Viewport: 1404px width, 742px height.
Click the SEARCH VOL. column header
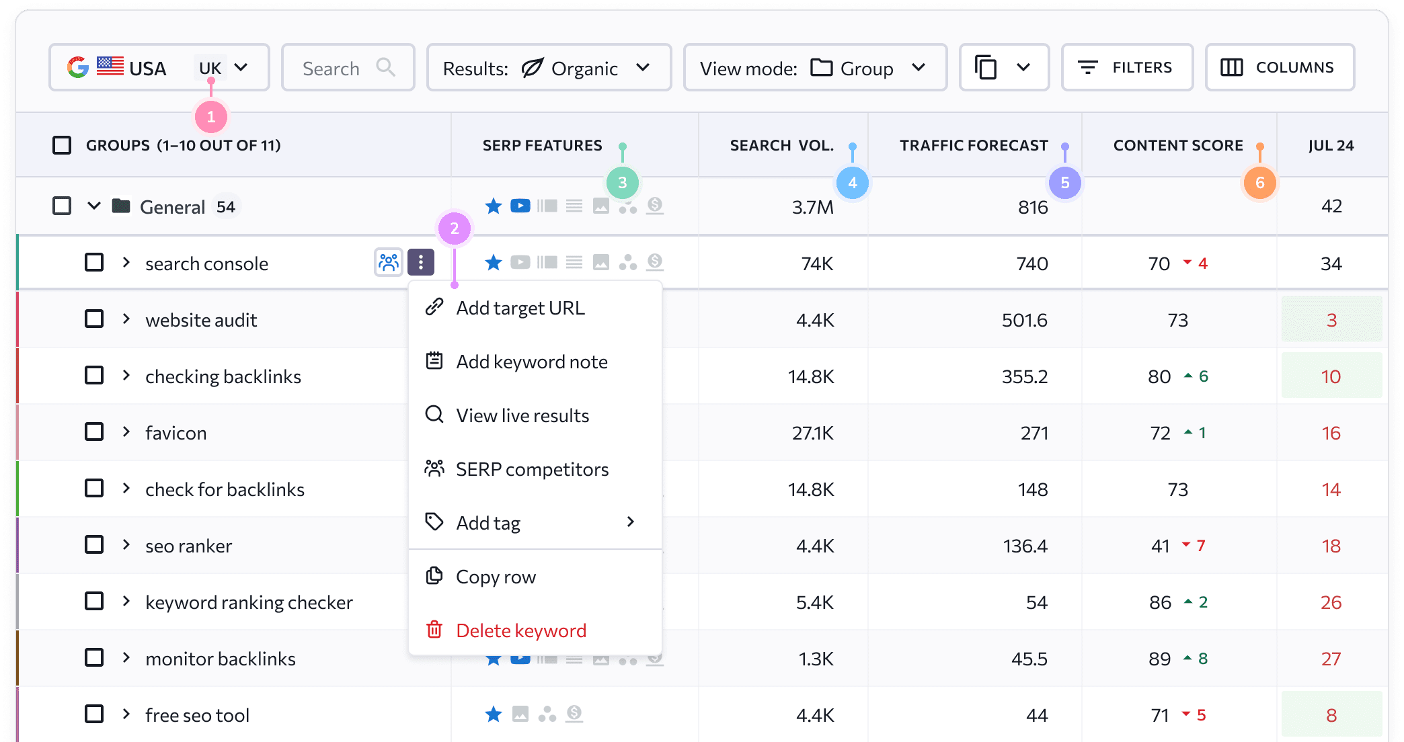[781, 145]
